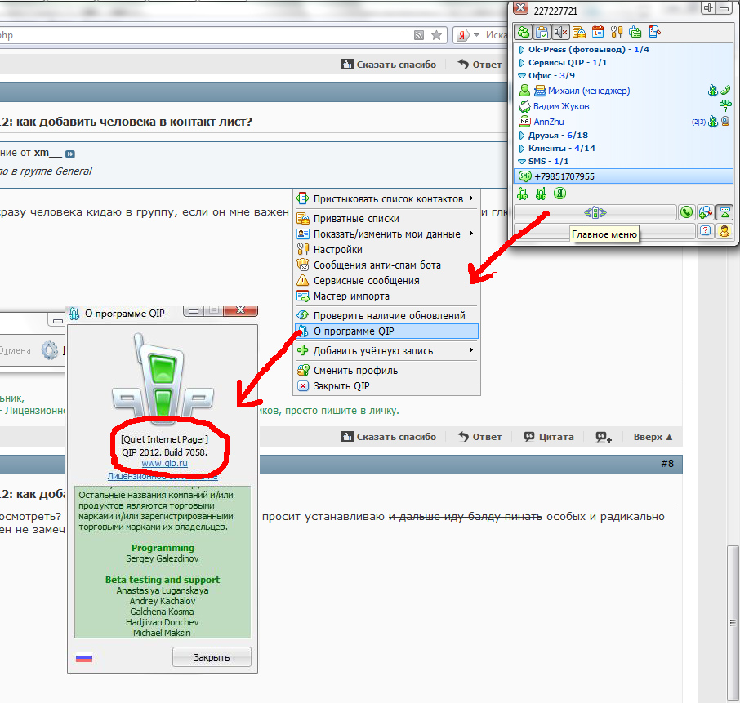Click the RSS feed icon in address bar
The width and height of the screenshot is (740, 703).
point(419,35)
